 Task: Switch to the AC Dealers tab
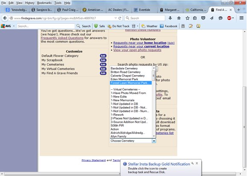pos(119,10)
